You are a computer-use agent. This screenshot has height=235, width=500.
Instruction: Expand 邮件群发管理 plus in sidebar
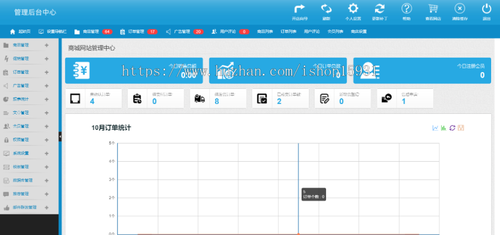(x=47, y=207)
